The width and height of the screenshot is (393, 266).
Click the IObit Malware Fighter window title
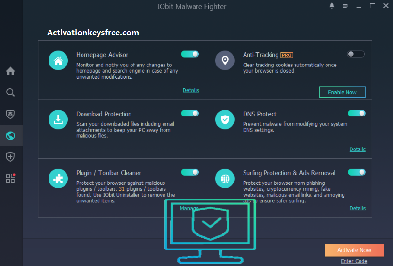(192, 6)
